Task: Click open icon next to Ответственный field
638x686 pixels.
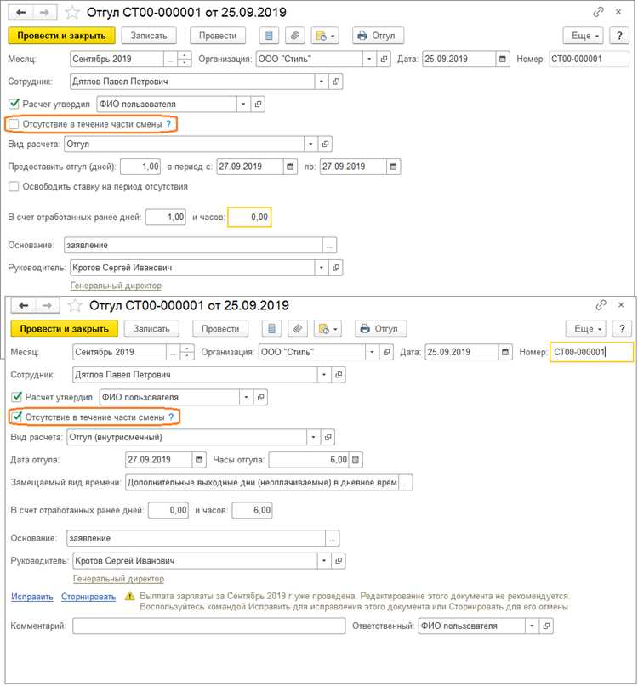Action: 546,626
